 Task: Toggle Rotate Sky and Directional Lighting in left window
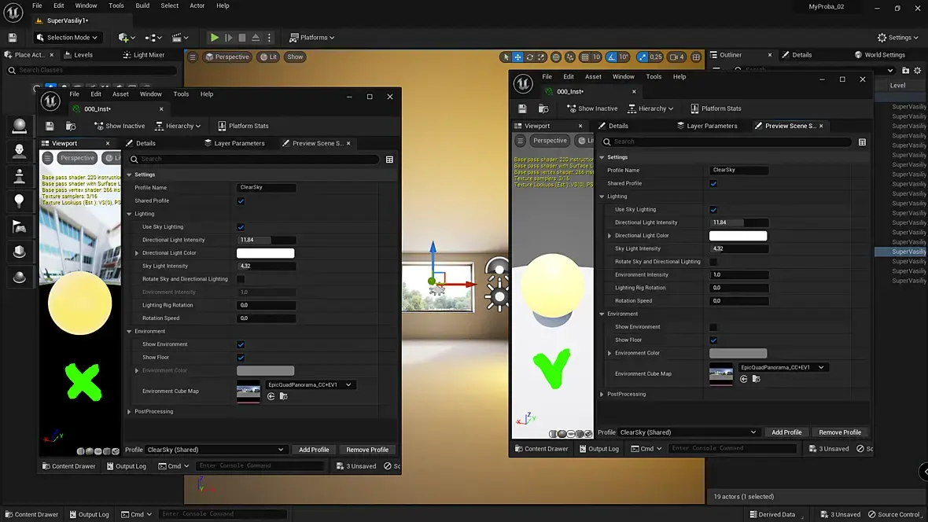coord(241,279)
